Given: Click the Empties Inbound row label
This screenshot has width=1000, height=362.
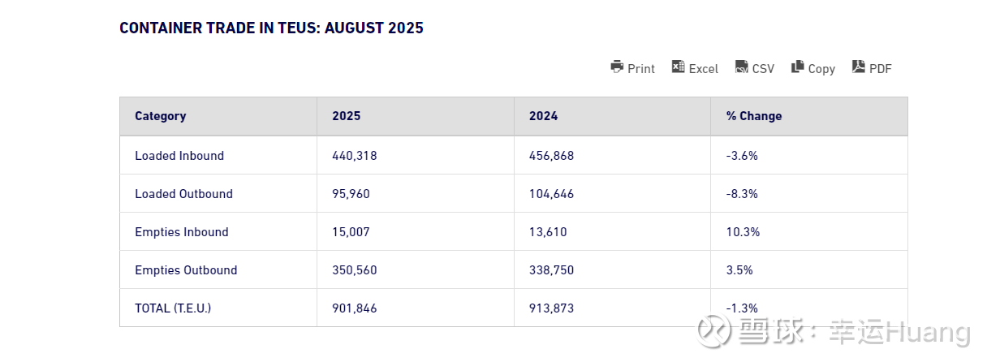Looking at the screenshot, I should tap(182, 232).
